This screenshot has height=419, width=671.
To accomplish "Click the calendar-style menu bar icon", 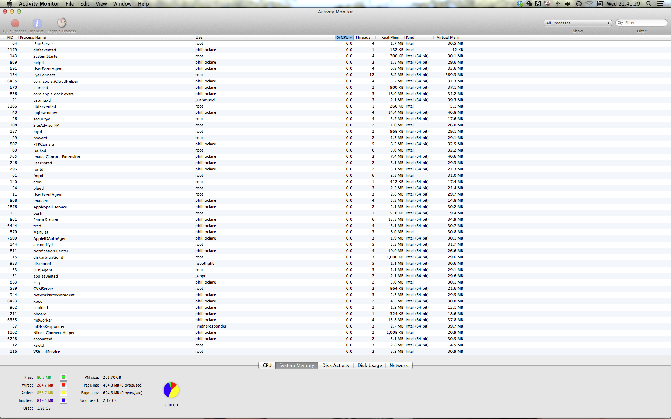I will (600, 4).
